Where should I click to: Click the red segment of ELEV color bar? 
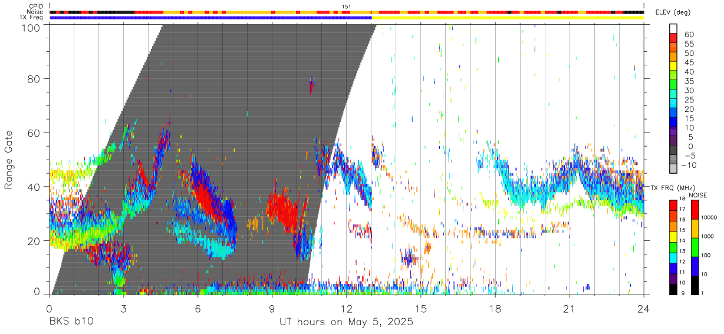673,38
